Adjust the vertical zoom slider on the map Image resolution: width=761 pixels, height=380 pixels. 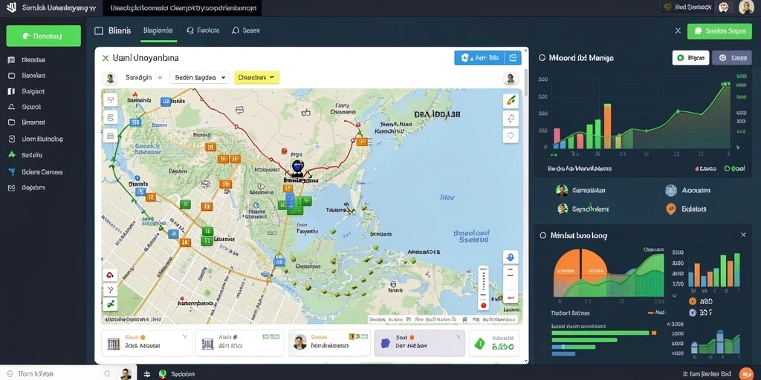click(x=483, y=288)
